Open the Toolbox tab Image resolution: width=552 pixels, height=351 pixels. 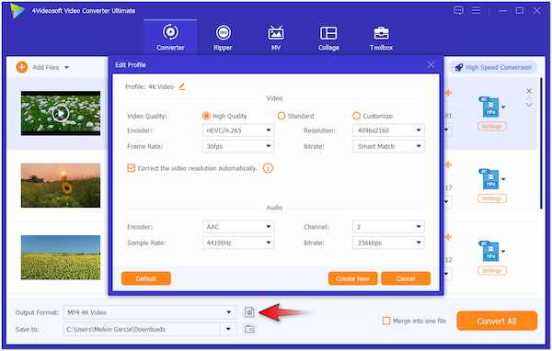tap(381, 38)
